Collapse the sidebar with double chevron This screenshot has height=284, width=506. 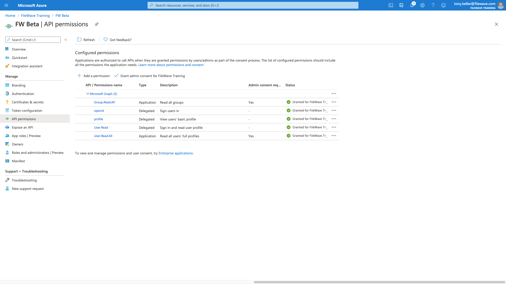[66, 40]
